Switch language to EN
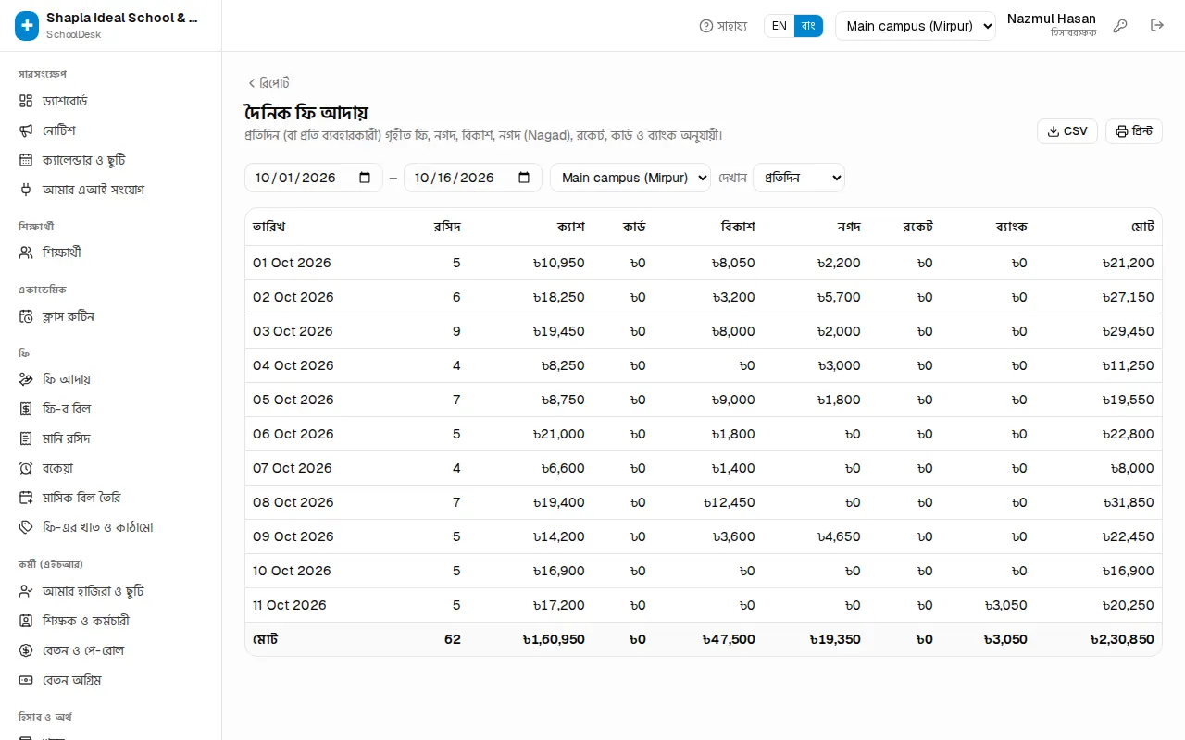 pyautogui.click(x=780, y=26)
